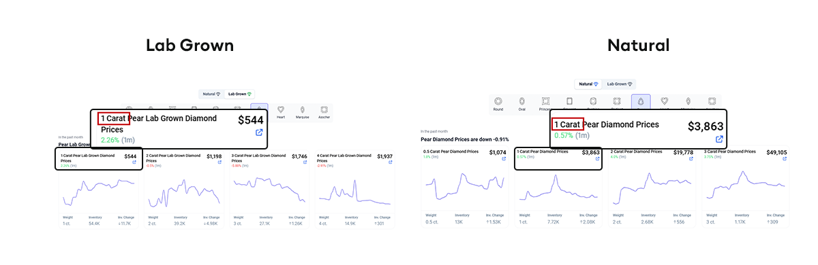818x265 pixels.
Task: Click the $1,074 price value
Action: coord(498,152)
